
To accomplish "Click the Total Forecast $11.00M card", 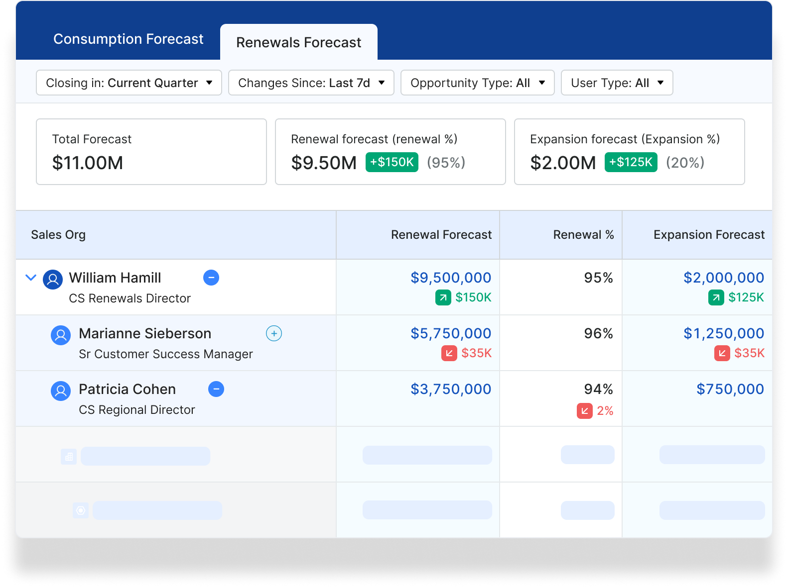I will [151, 152].
